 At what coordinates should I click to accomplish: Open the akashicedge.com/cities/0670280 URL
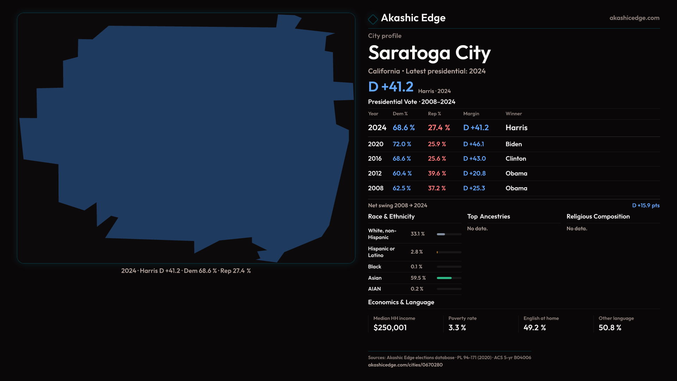tap(405, 365)
